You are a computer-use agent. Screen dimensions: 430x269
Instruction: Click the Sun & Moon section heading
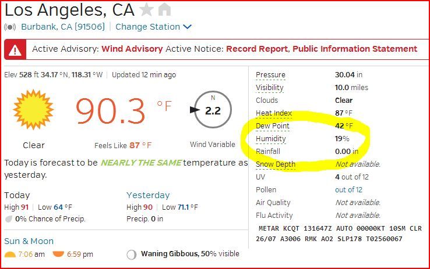coord(29,241)
